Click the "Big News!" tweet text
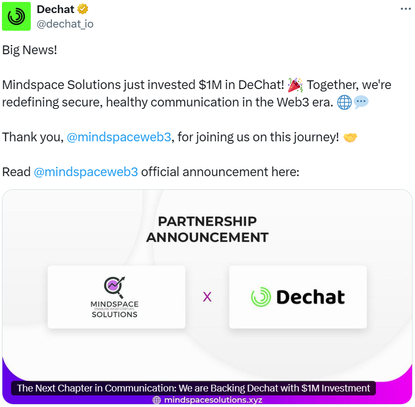This screenshot has width=415, height=407. tap(29, 50)
